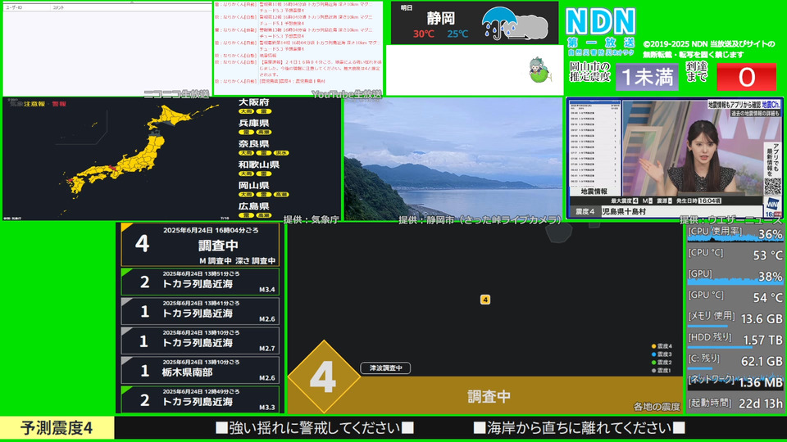
Task: Click the 高潮 tag under 岡山県
Action: (x=281, y=195)
